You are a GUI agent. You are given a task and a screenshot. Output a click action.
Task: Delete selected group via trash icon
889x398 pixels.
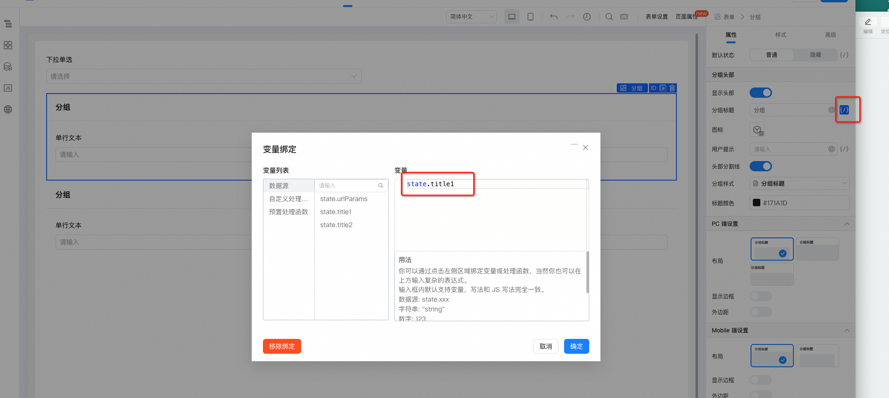672,88
